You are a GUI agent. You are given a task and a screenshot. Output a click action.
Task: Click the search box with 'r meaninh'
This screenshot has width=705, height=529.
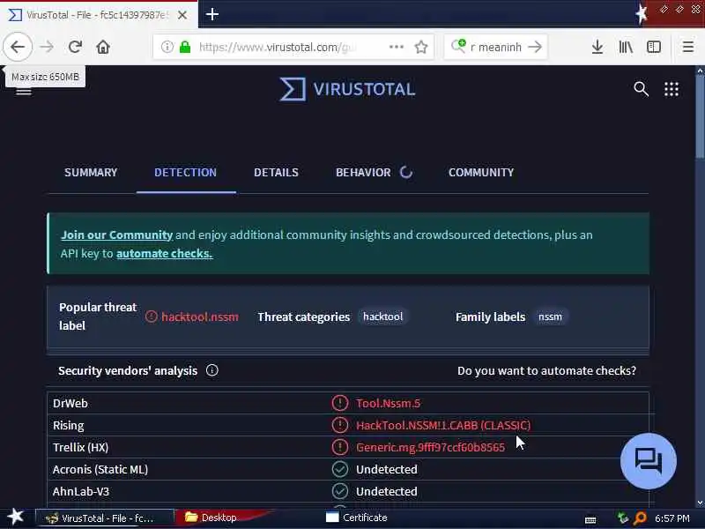point(496,47)
